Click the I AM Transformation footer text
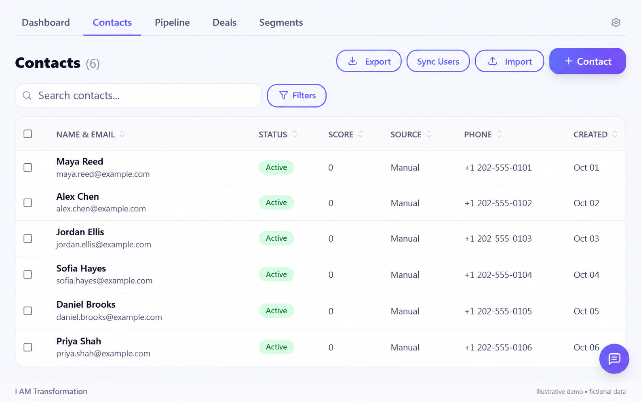Screen dimensions: 641x401 click(51, 391)
